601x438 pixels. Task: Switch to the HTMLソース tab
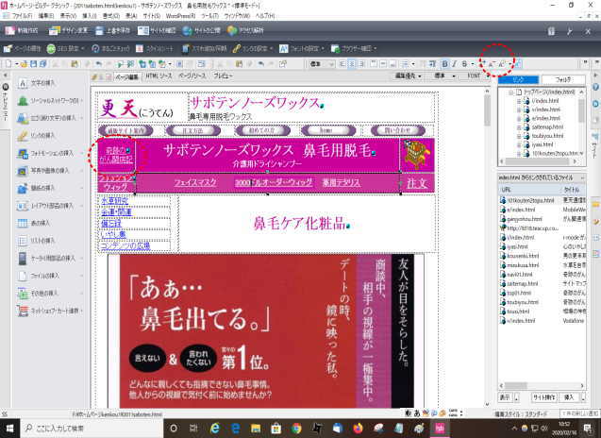coord(159,76)
